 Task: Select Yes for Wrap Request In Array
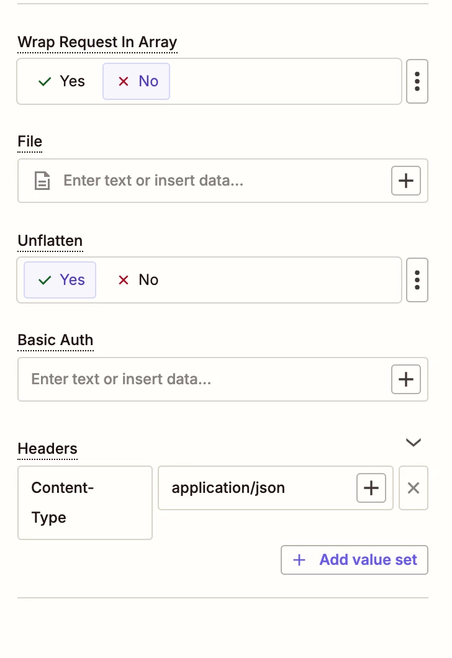[x=61, y=81]
